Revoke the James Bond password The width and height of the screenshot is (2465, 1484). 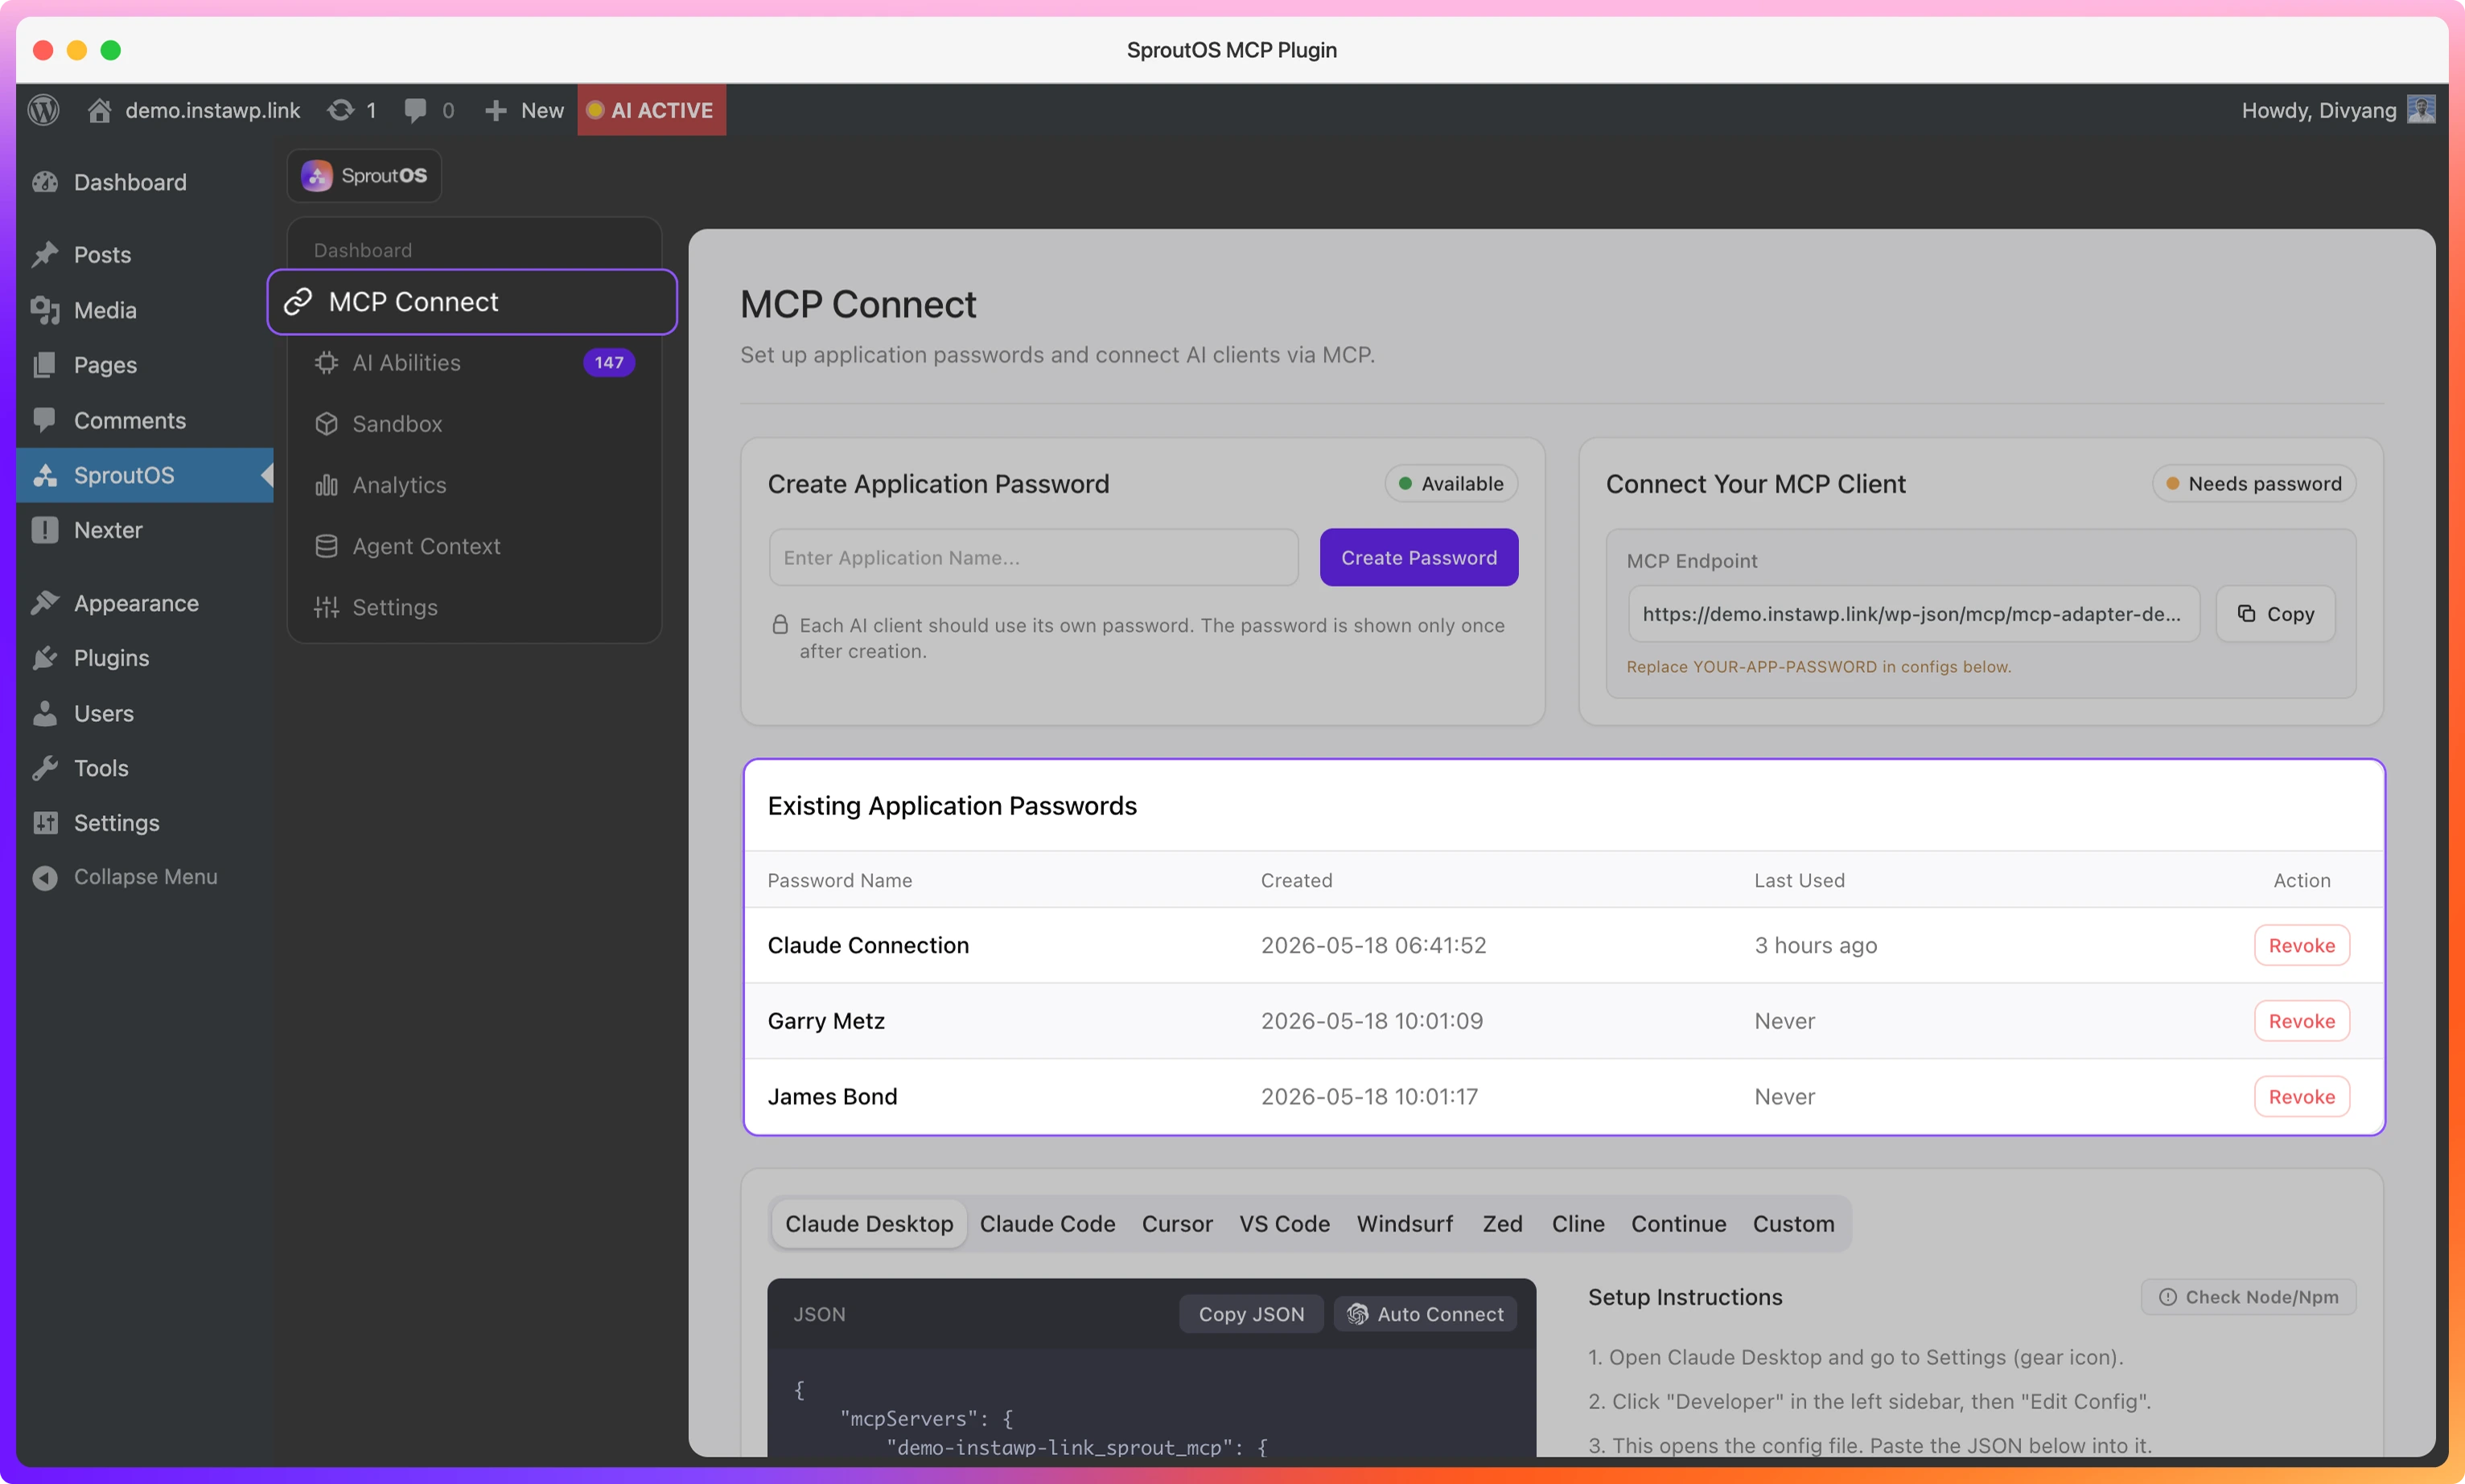tap(2301, 1097)
